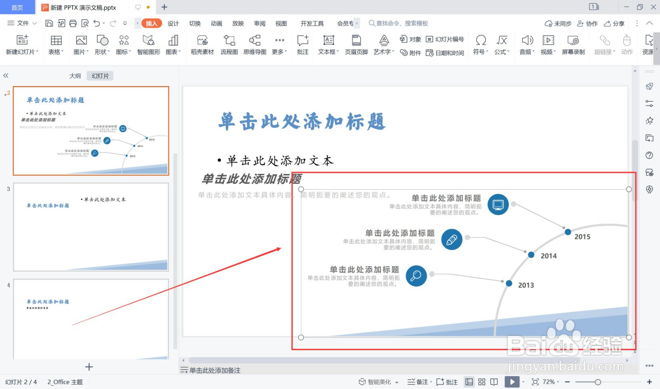Insert an Object (对象)
660x389 pixels.
410,39
